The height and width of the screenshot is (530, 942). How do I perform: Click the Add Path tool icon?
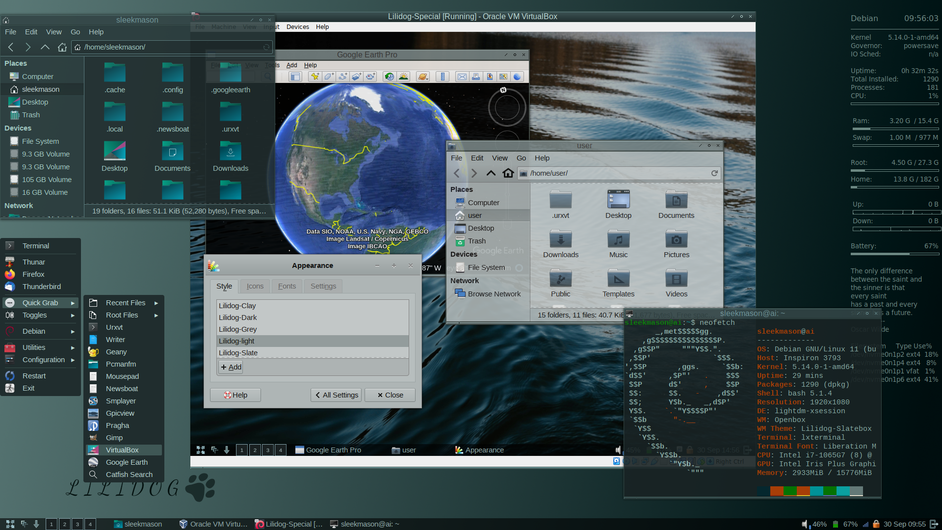coord(342,77)
